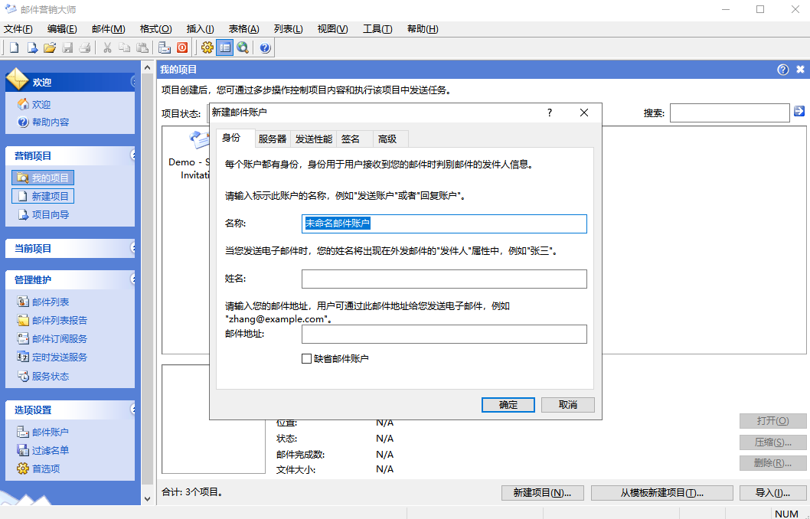Open the 帮助(H) menu
Viewport: 810px width, 519px height.
tap(423, 29)
